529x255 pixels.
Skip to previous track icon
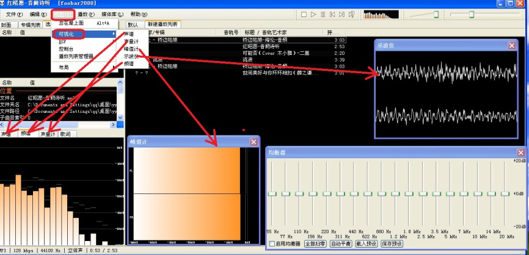[x=331, y=13]
